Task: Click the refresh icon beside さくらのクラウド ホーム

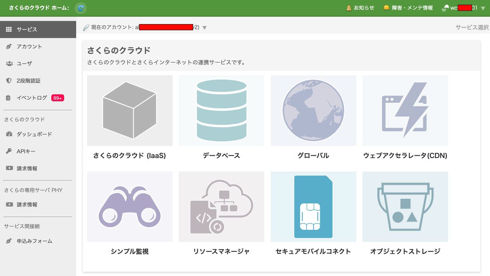Action: coord(81,8)
